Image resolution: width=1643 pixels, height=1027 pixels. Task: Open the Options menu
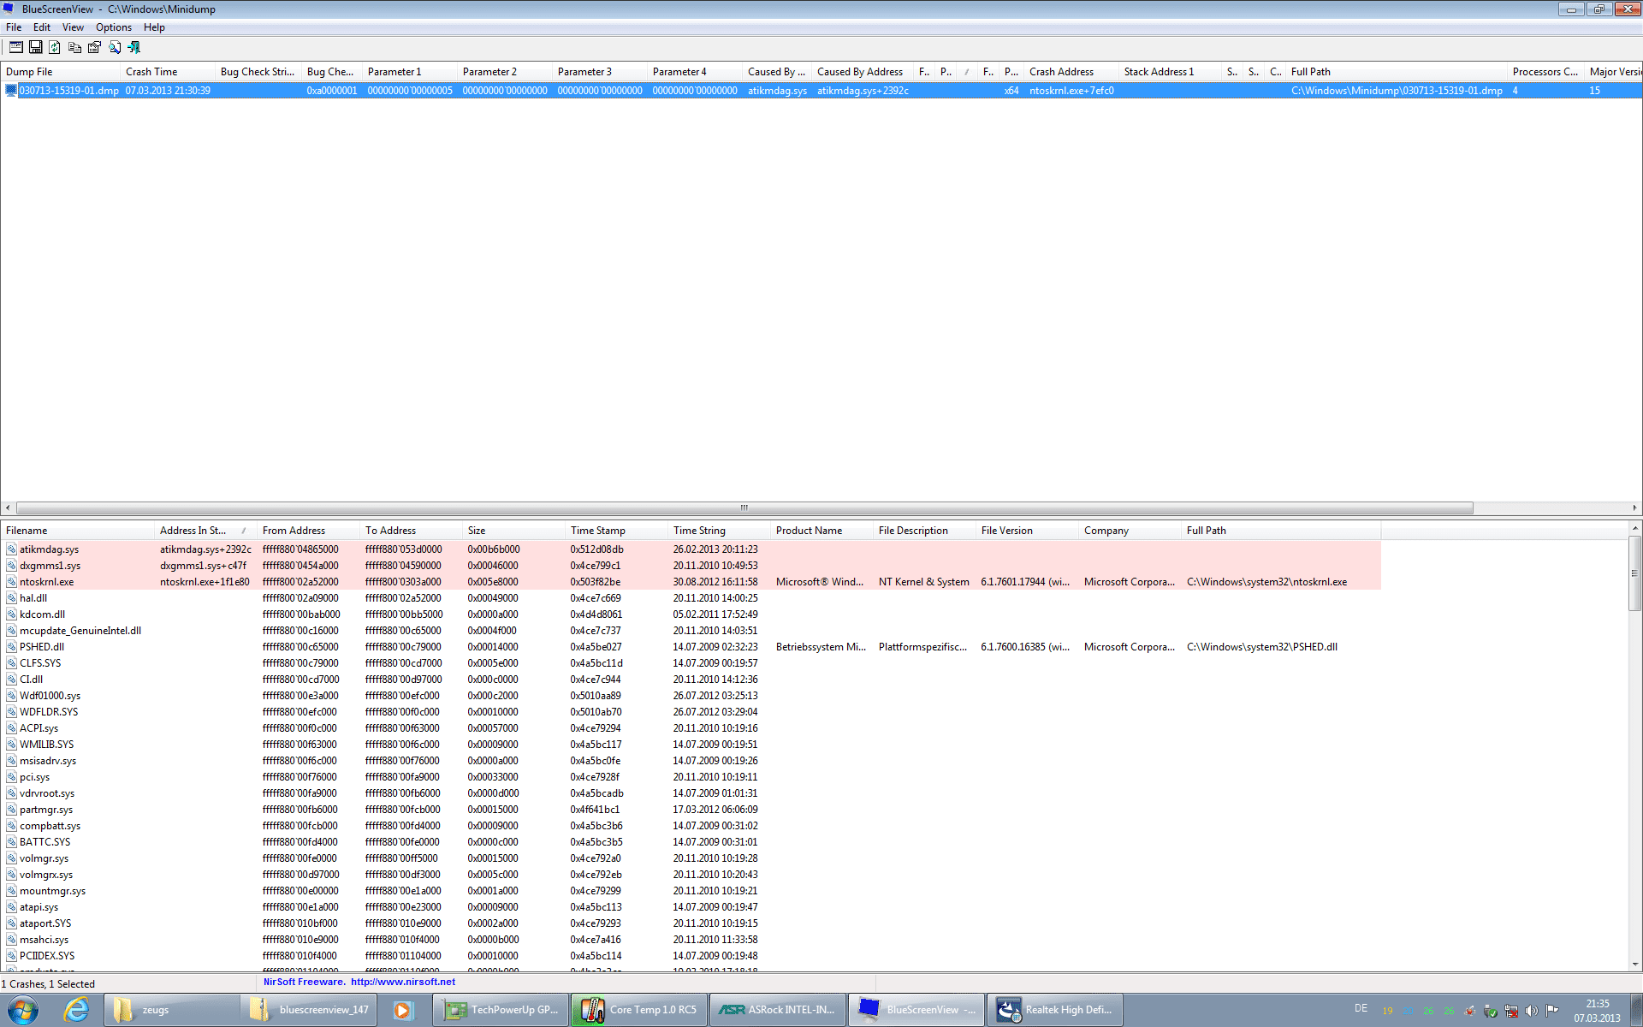[x=113, y=27]
